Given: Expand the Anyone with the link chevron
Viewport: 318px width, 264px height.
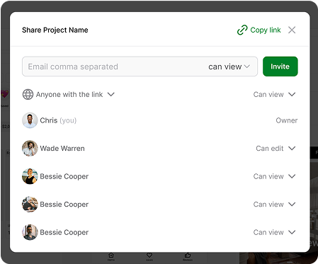Looking at the screenshot, I should [111, 94].
